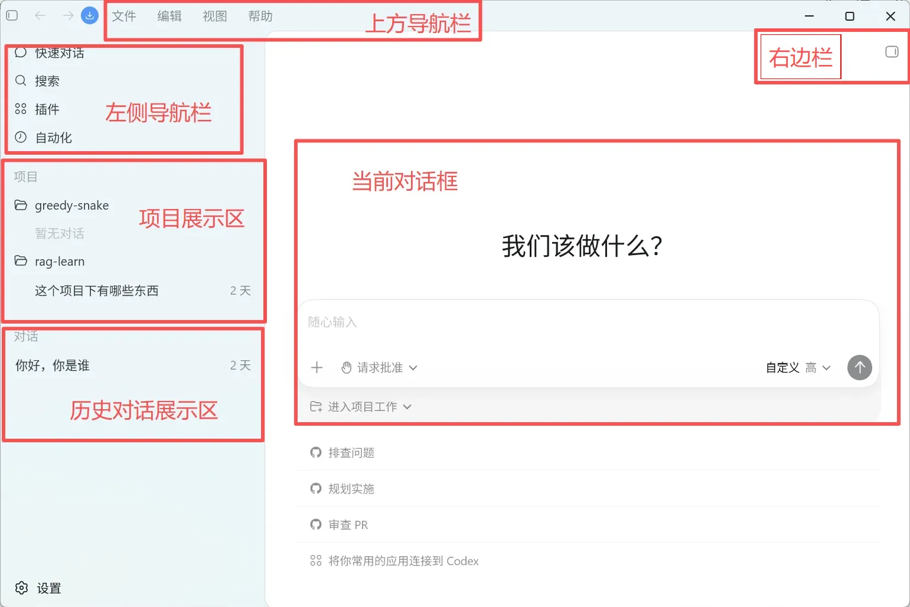
Task: Open the 编辑 menu
Action: [x=169, y=16]
